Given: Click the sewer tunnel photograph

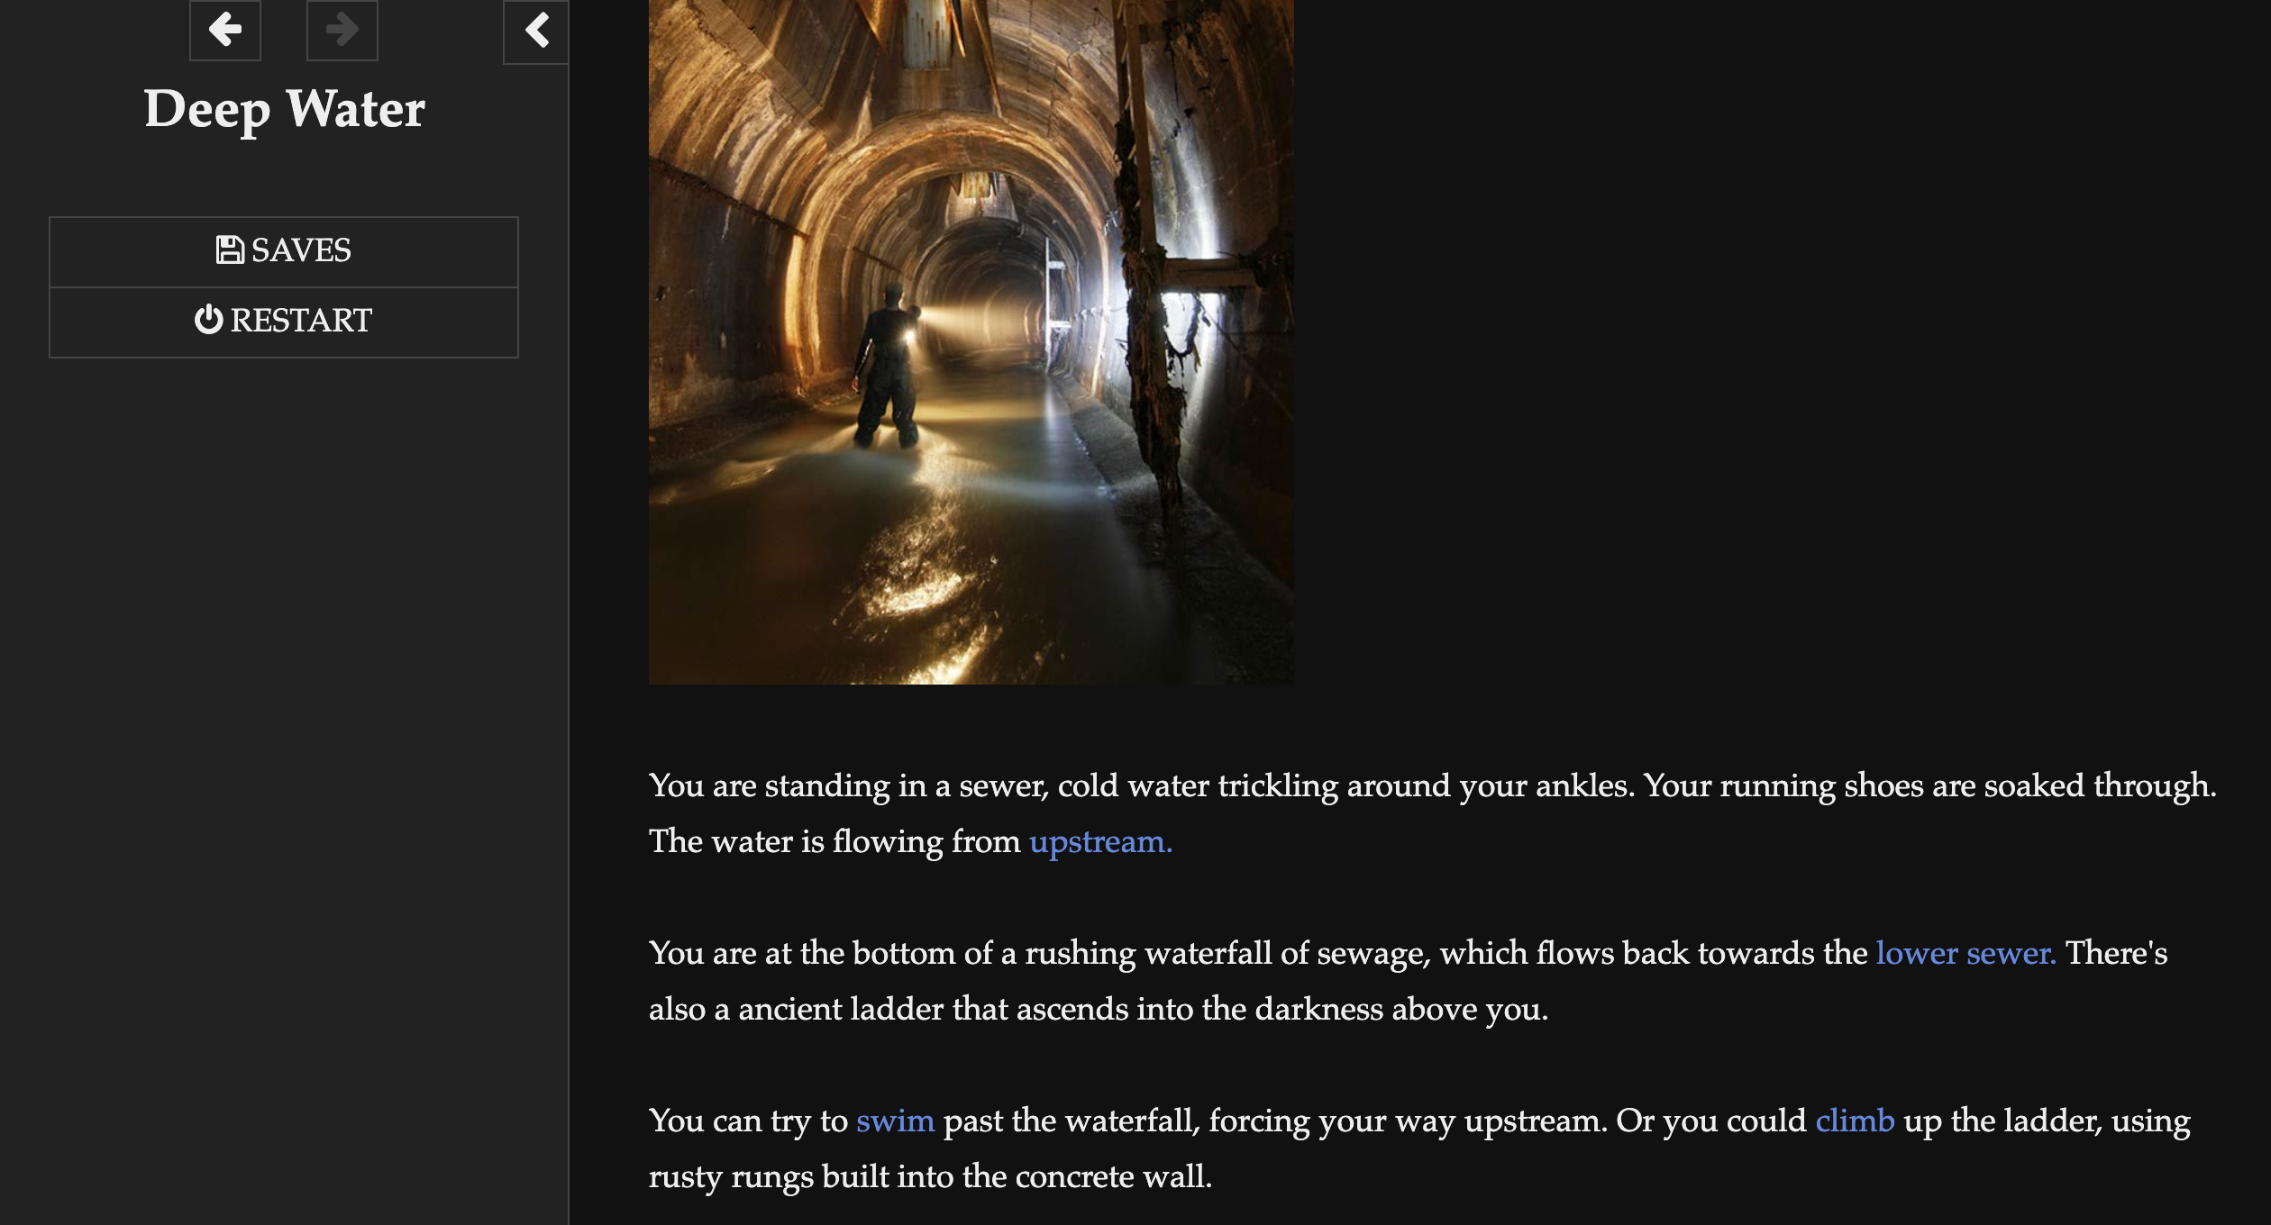Looking at the screenshot, I should pyautogui.click(x=971, y=342).
